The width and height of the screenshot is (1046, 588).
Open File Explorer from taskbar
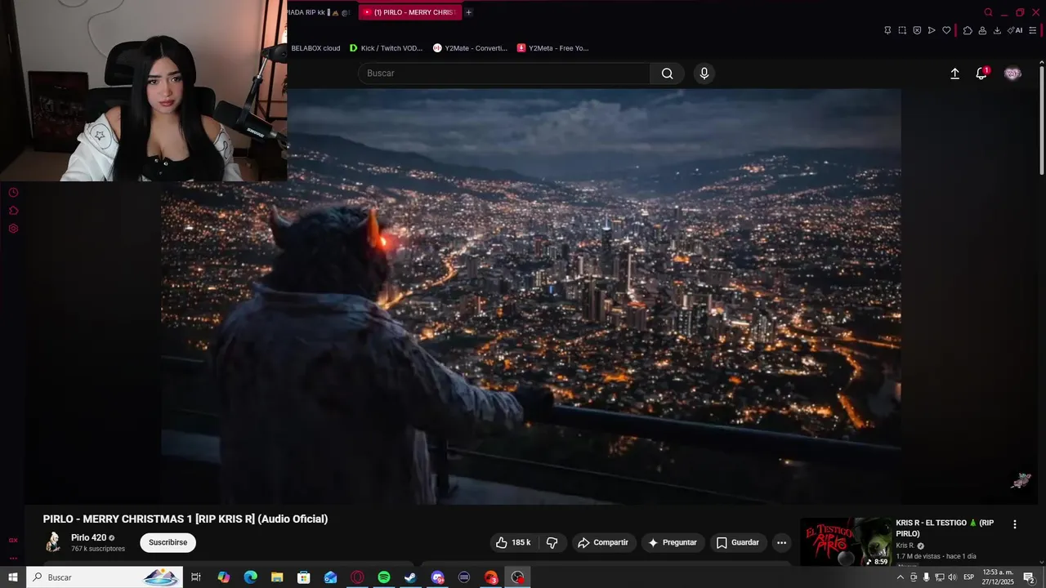(277, 577)
